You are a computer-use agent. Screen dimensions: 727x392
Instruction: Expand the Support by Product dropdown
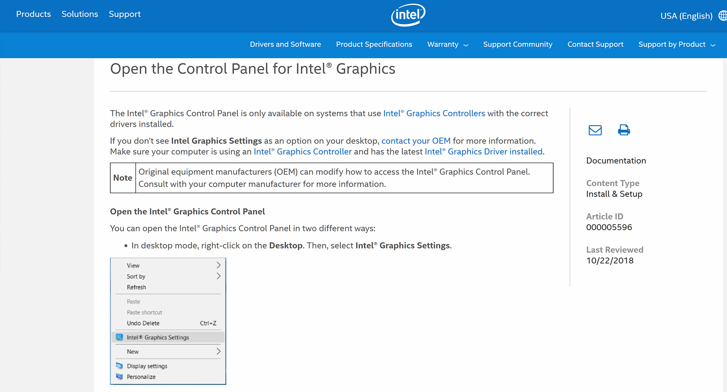[x=677, y=45]
